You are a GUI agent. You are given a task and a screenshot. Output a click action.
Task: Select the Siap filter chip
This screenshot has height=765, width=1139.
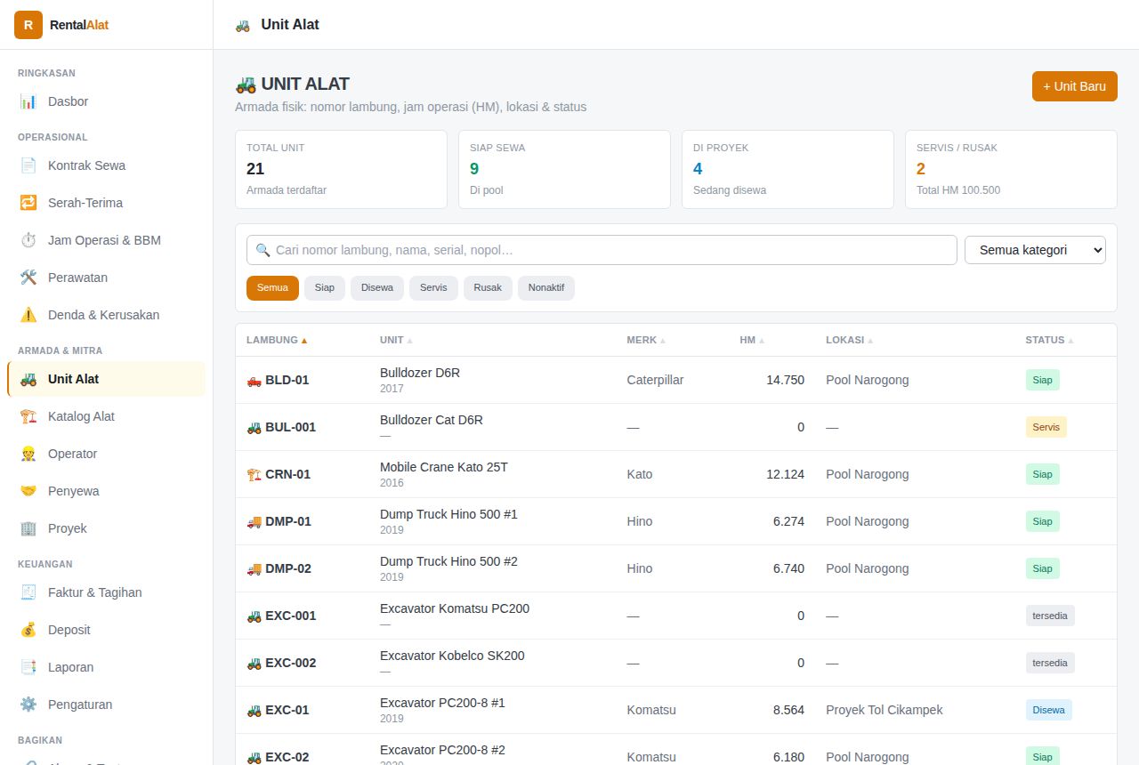[x=325, y=288]
